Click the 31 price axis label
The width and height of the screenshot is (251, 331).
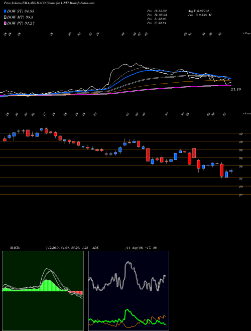click(x=240, y=179)
